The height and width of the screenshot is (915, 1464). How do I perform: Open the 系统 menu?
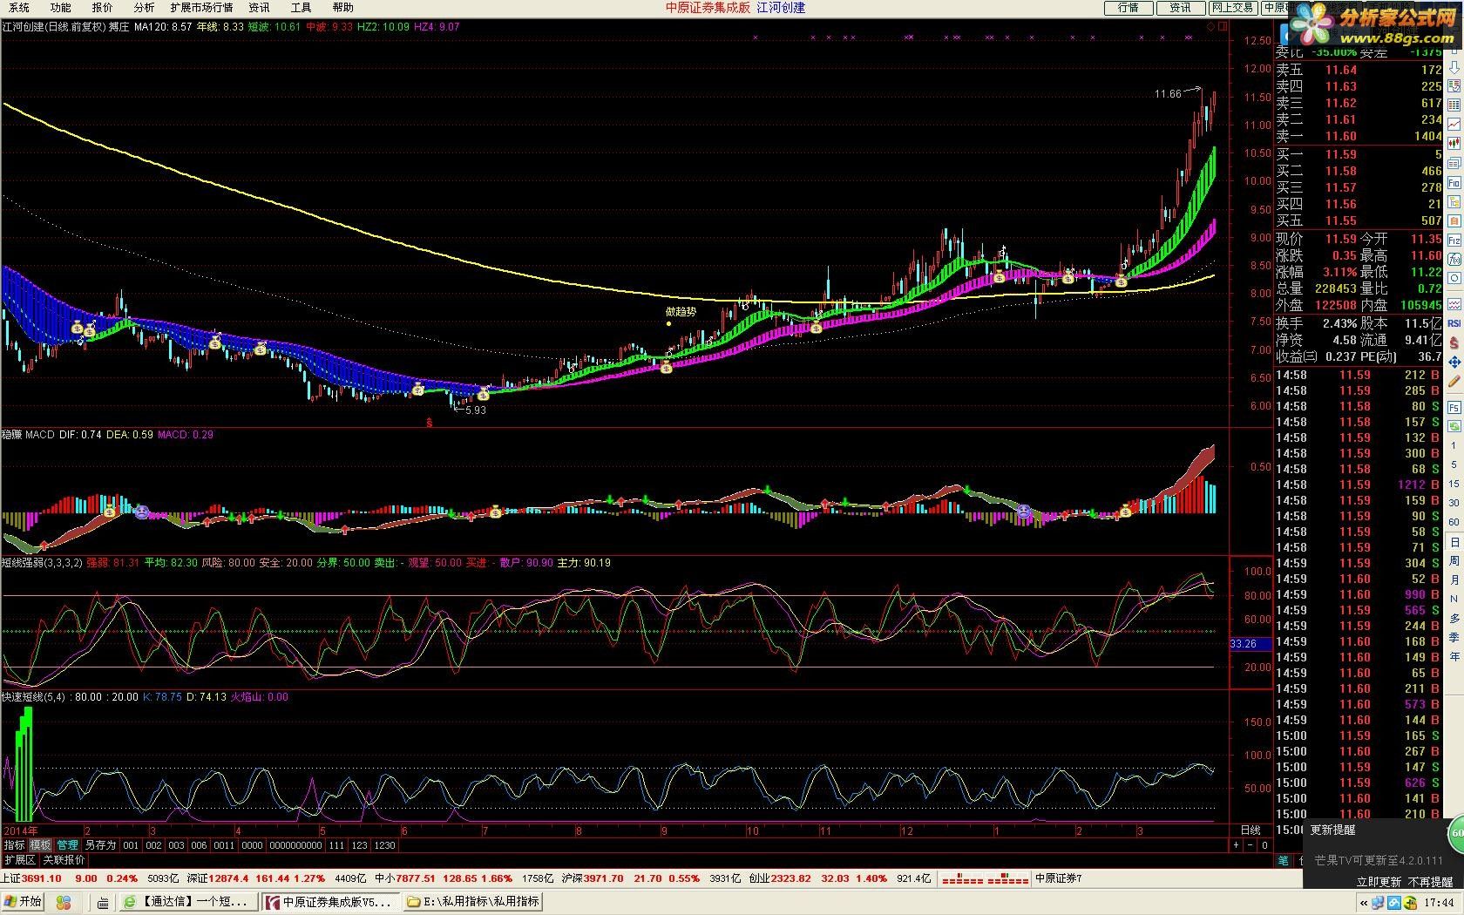coord(18,7)
